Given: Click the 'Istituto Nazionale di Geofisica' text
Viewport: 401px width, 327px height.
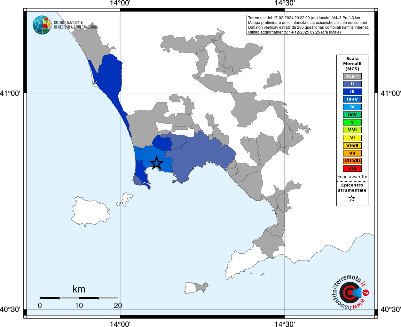Looking at the screenshot, I should point(76,25).
